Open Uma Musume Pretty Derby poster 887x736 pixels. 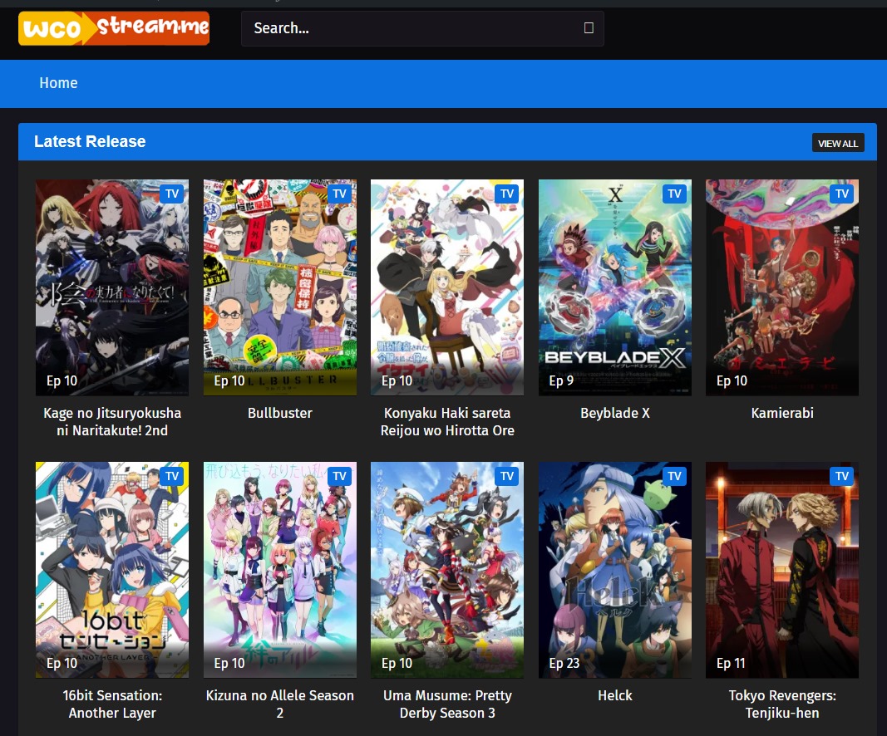click(447, 570)
